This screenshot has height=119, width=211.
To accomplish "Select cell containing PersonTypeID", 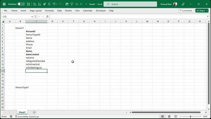I will point(36,35).
